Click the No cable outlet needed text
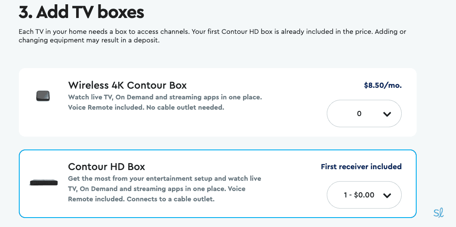The image size is (456, 227). [185, 108]
